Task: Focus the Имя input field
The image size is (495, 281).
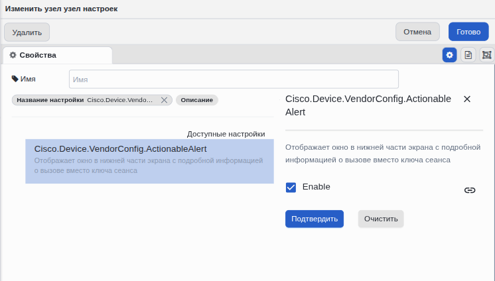Action: [x=234, y=79]
